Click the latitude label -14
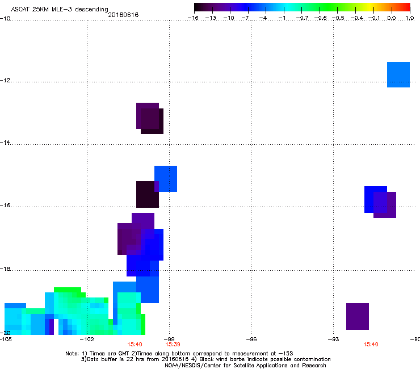Screen dimensions: 420x369 pyautogui.click(x=5, y=142)
